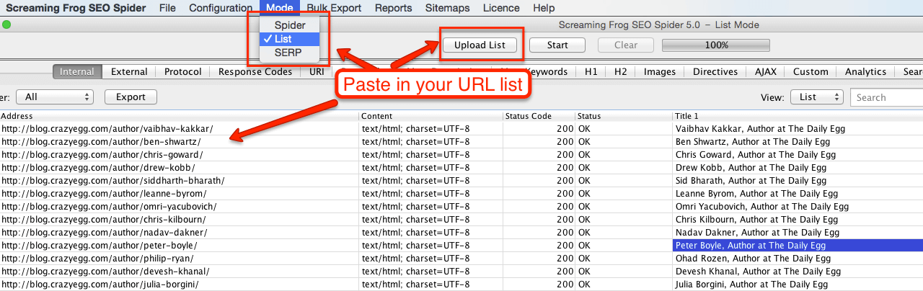Choose checked List mode option
923x291 pixels.
290,39
